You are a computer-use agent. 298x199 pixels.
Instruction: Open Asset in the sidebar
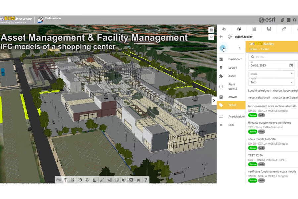tap(231, 76)
